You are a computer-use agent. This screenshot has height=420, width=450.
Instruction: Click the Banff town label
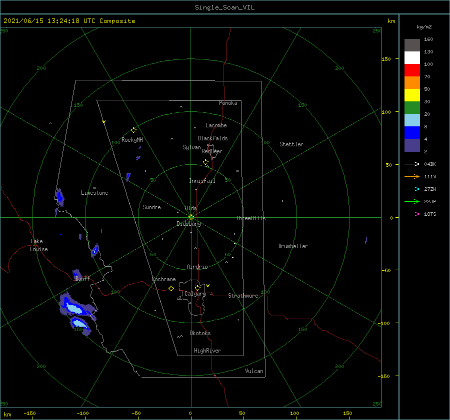82,278
